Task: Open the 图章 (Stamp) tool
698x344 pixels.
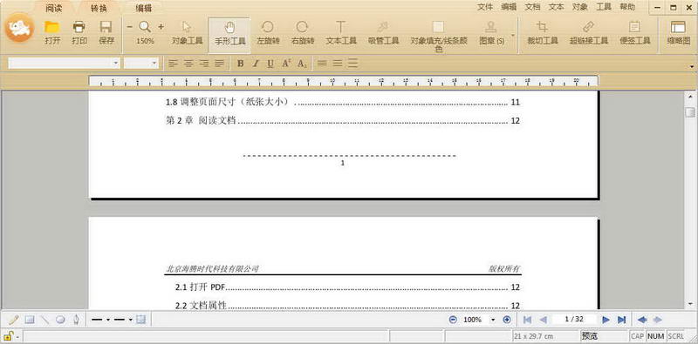Action: [491, 32]
